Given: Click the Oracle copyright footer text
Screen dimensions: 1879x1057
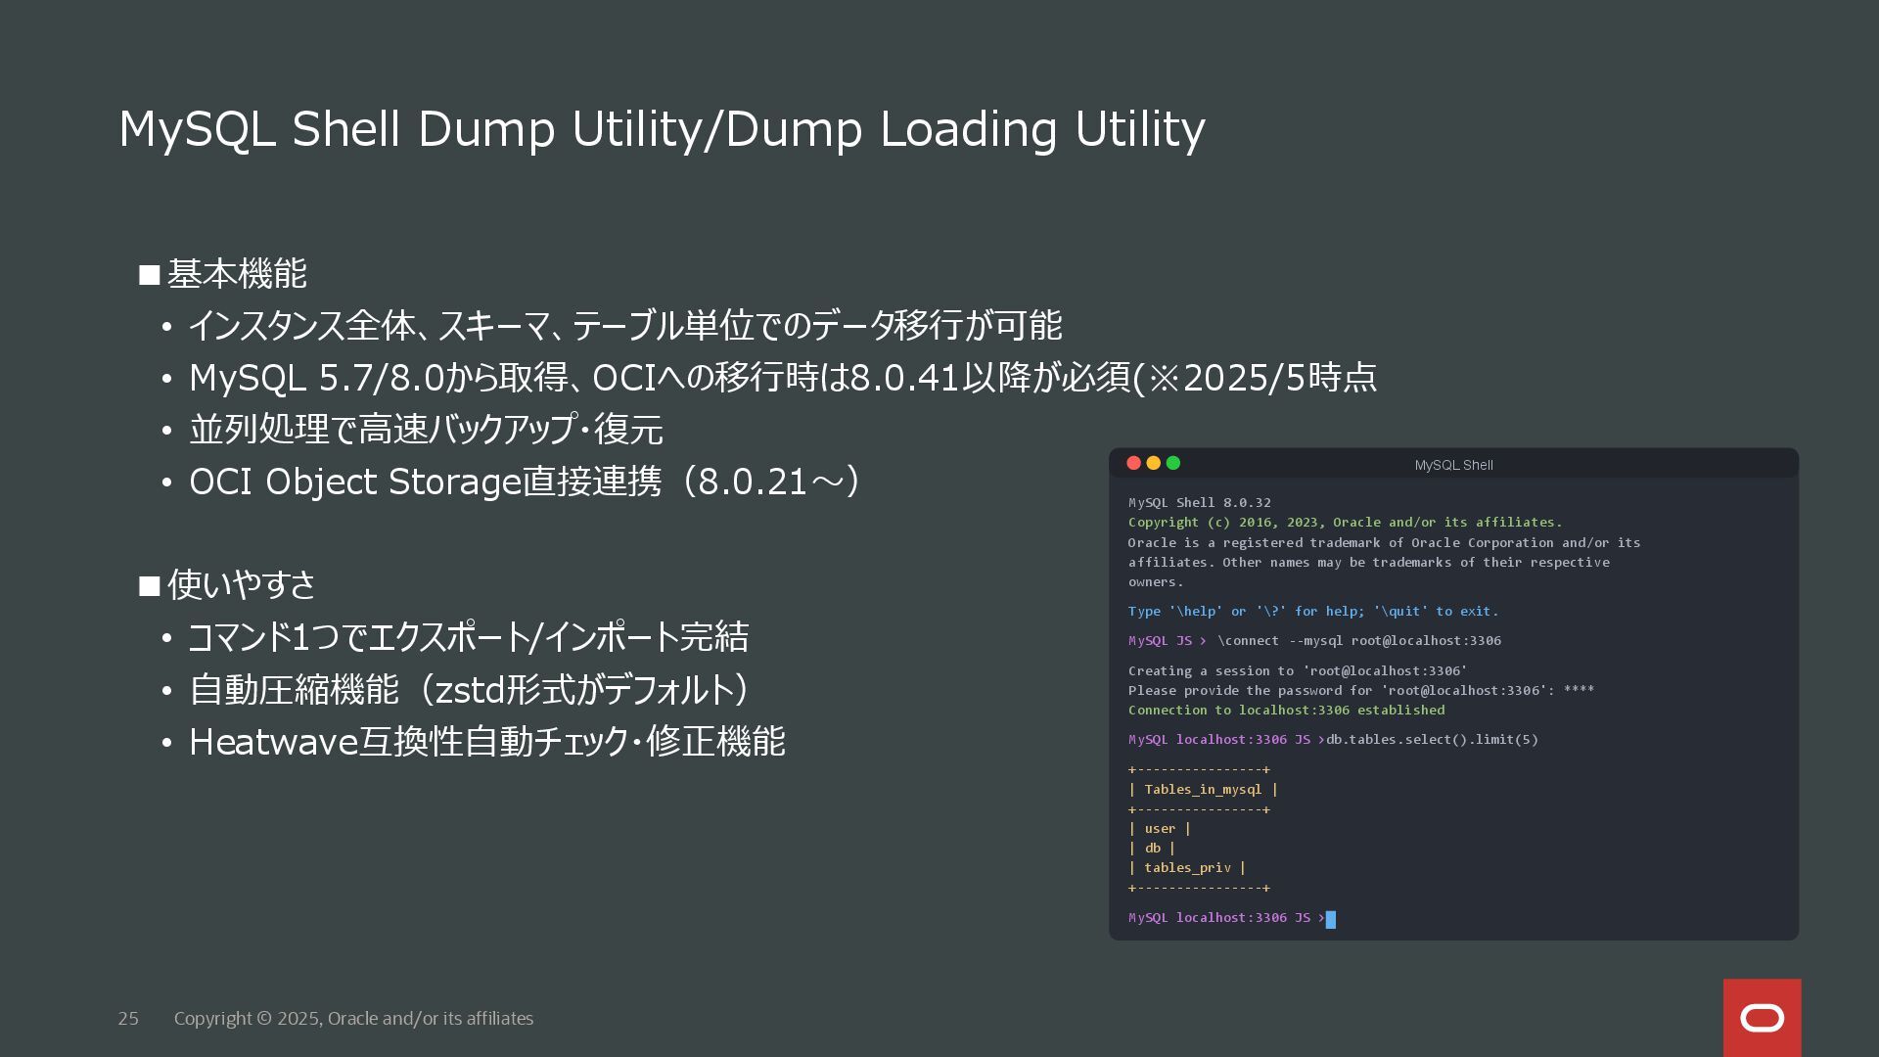Looking at the screenshot, I should tap(353, 1019).
